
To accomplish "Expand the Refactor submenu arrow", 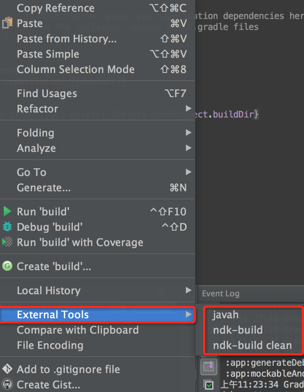I will coord(188,108).
